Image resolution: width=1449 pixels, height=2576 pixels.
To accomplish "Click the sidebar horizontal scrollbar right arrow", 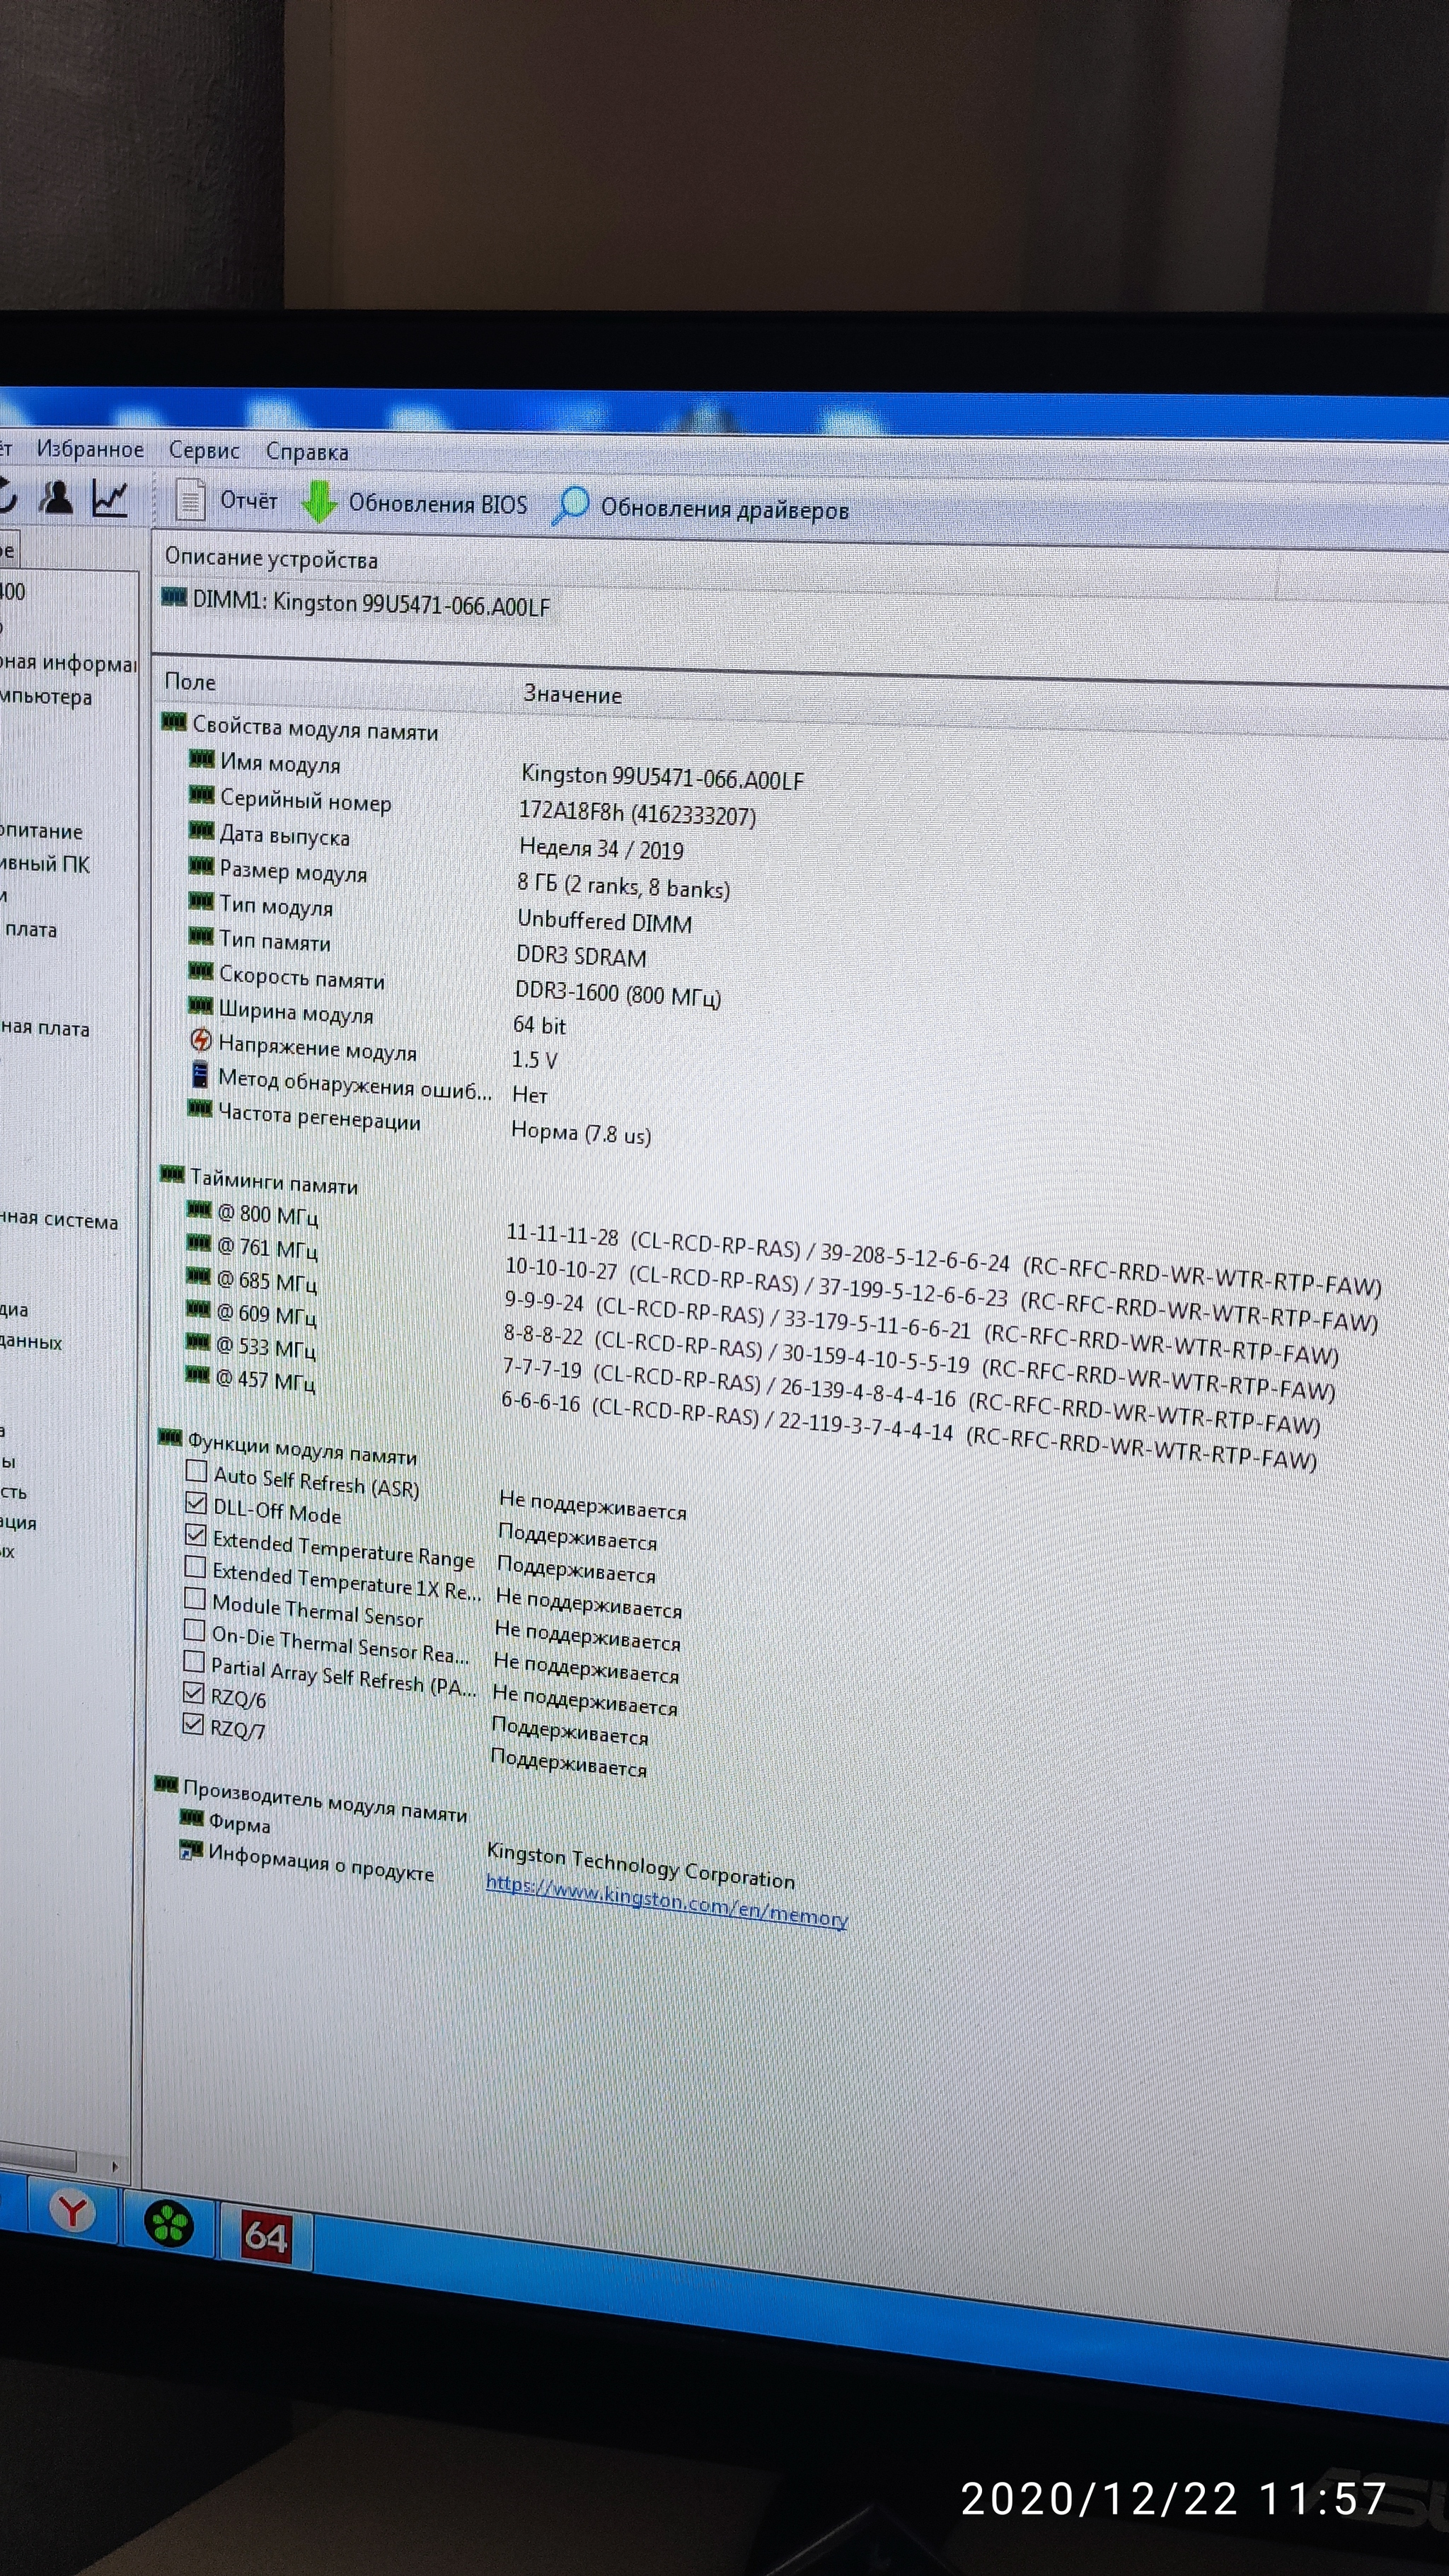I will pyautogui.click(x=115, y=2166).
